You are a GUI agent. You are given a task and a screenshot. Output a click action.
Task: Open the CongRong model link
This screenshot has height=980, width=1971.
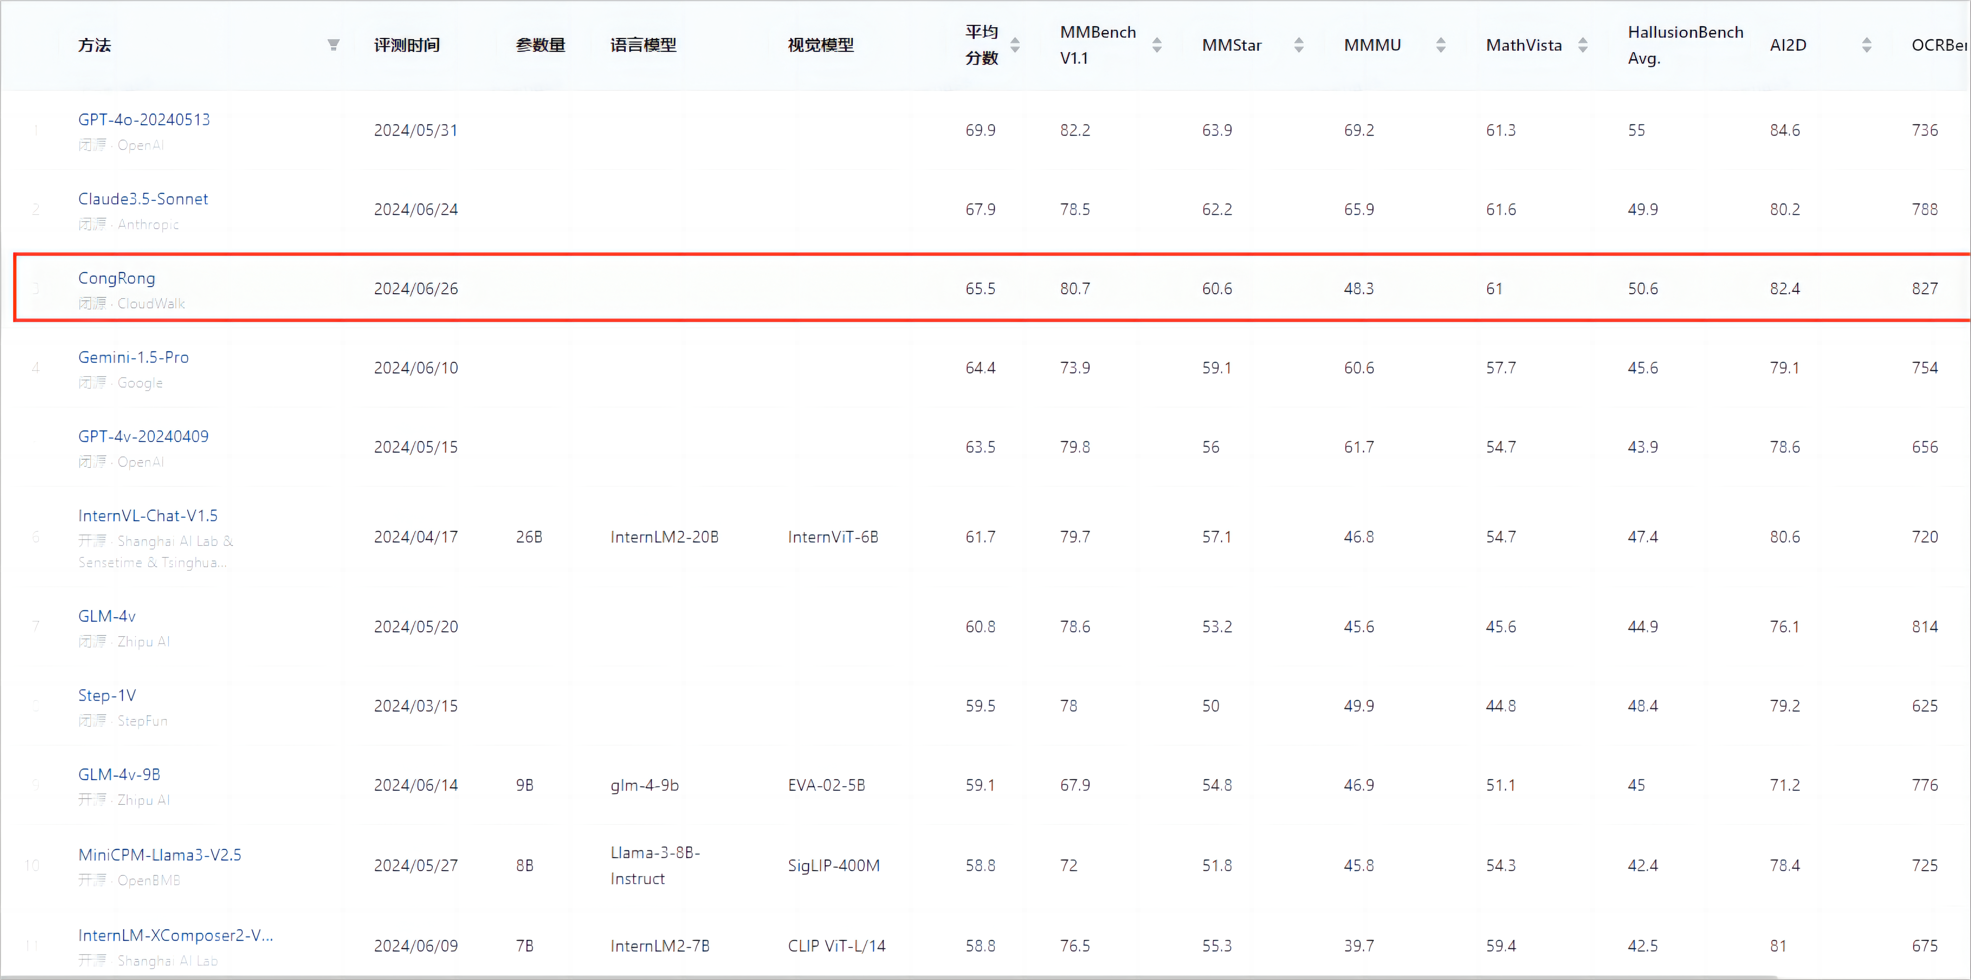coord(116,278)
